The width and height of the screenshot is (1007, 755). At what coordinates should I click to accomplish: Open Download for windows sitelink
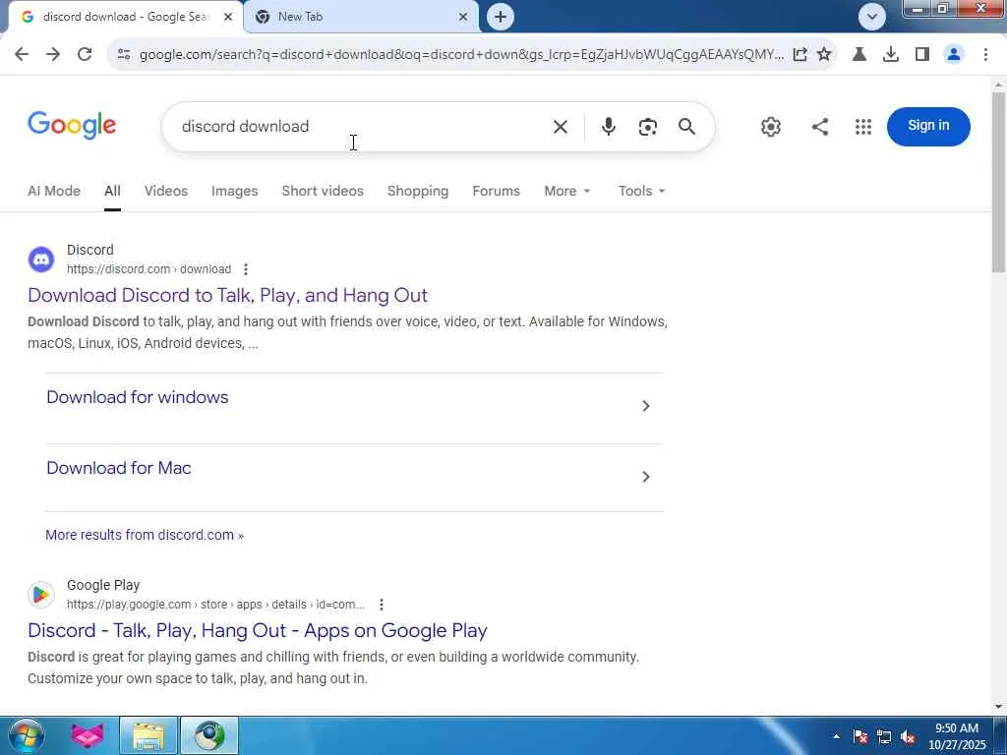(138, 397)
